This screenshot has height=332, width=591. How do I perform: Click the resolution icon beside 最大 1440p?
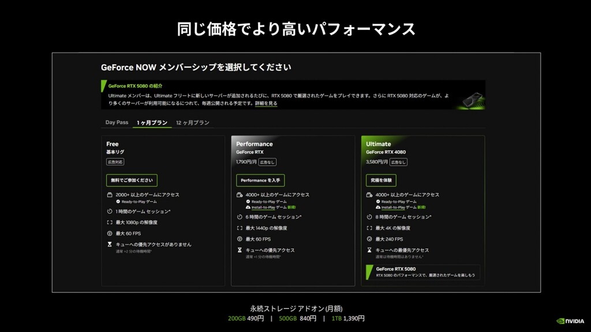(240, 228)
